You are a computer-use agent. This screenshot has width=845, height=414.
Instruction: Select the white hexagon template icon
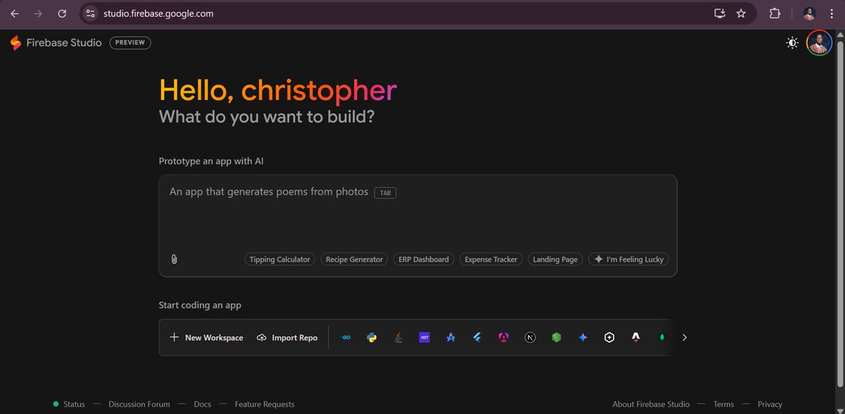609,337
